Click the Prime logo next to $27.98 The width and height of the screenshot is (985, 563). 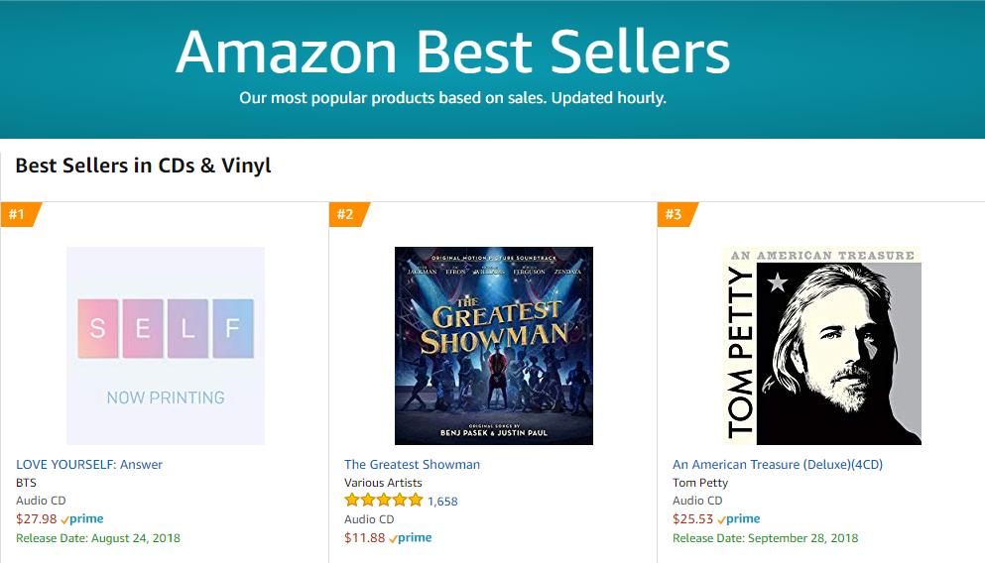[x=82, y=519]
